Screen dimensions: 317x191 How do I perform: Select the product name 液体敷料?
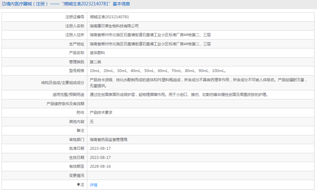[97, 53]
